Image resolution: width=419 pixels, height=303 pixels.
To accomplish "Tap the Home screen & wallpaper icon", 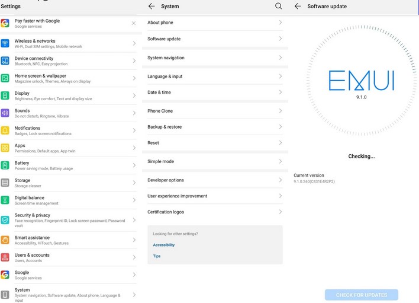I will point(5,78).
